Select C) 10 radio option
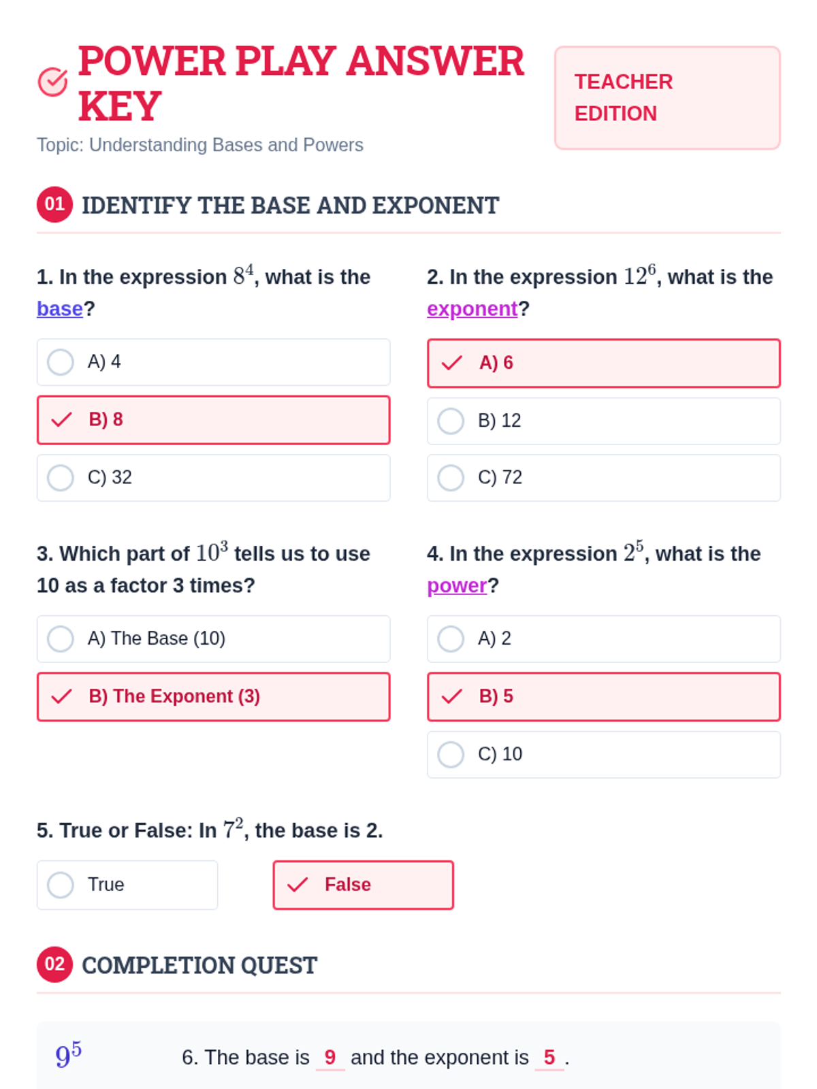This screenshot has height=1089, width=817. 451,755
